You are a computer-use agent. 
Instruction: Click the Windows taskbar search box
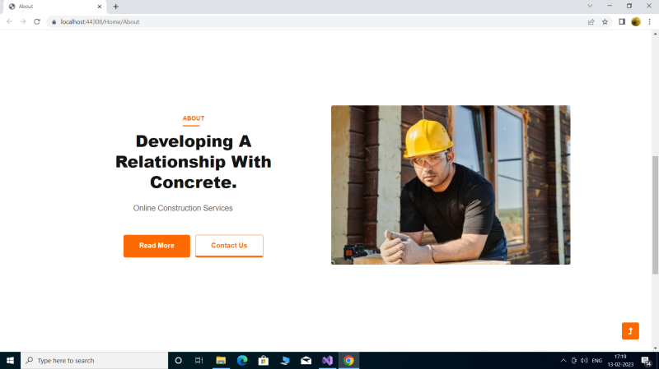pyautogui.click(x=95, y=361)
